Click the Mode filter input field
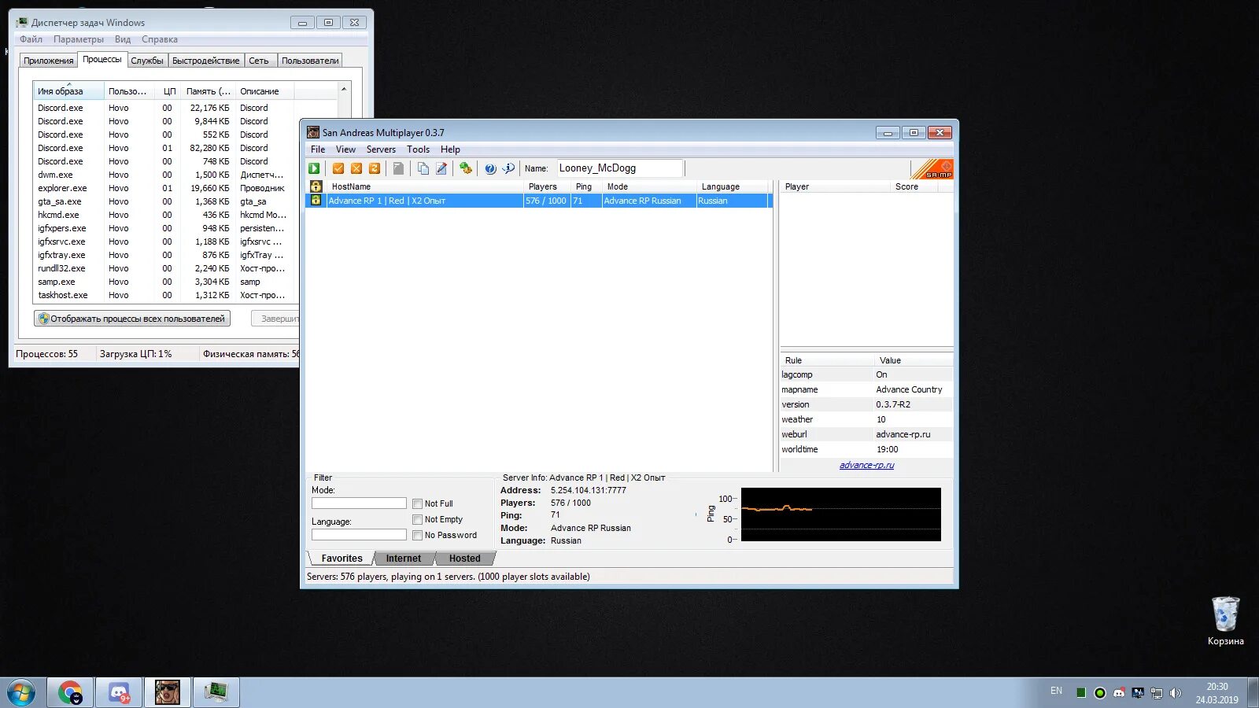The height and width of the screenshot is (708, 1259). [x=359, y=503]
